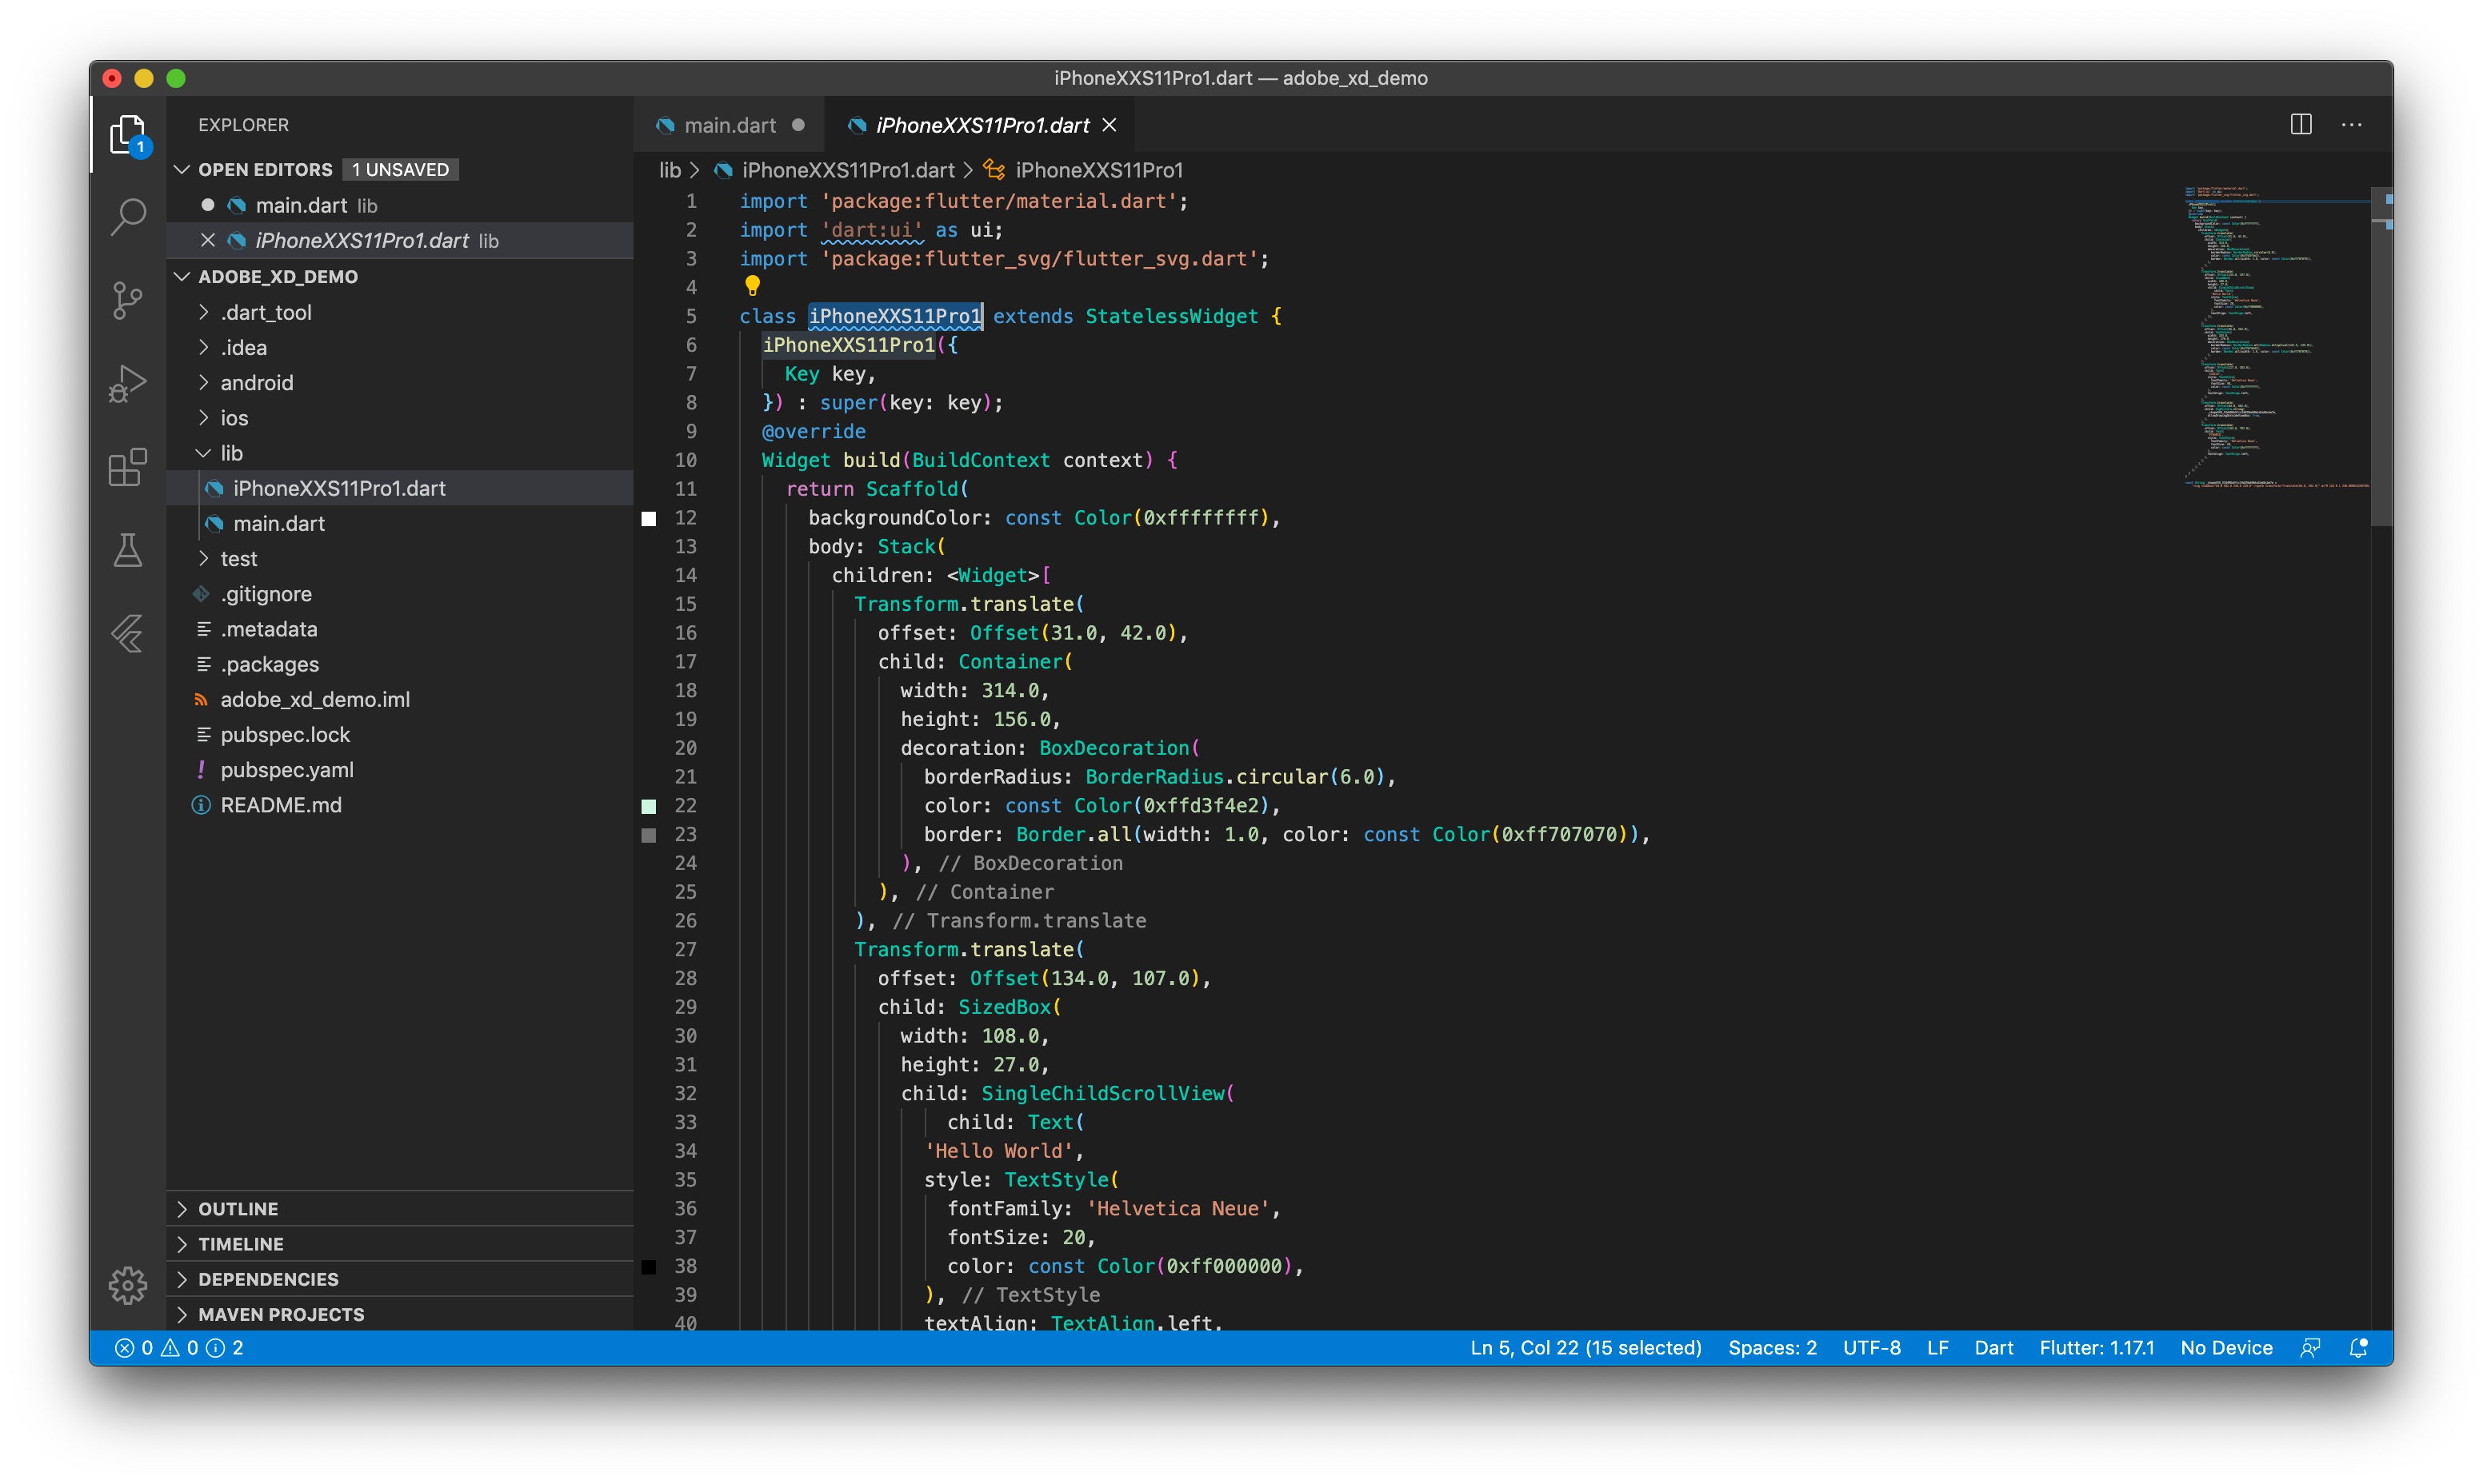Open the notifications bell in status bar
This screenshot has height=1484, width=2483.
[2359, 1347]
